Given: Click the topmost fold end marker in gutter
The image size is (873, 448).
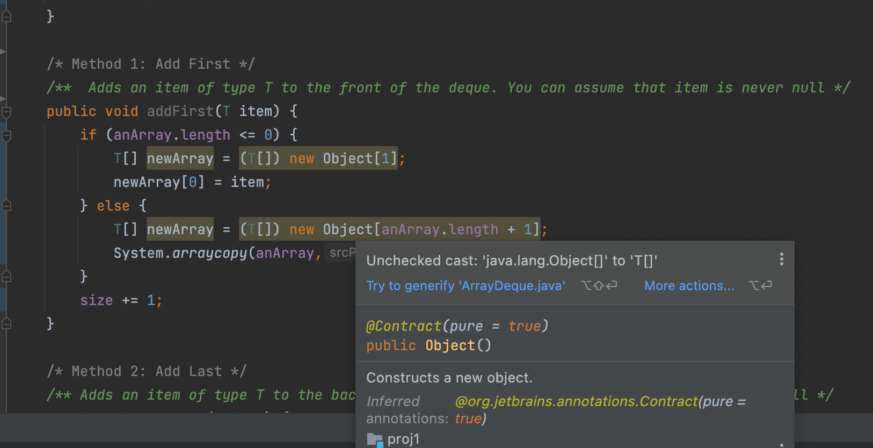Looking at the screenshot, I should (x=6, y=17).
